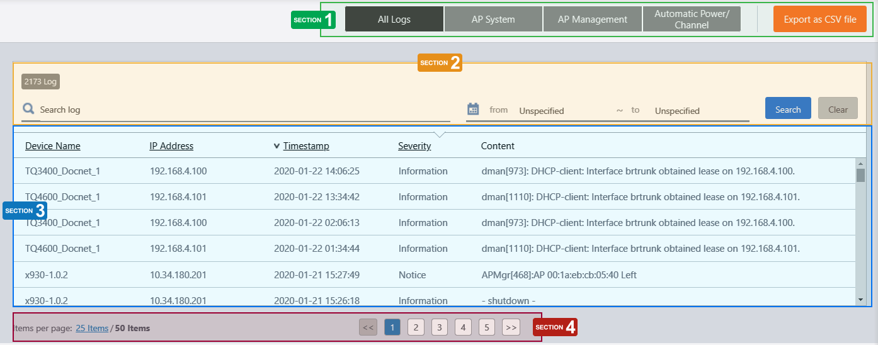The height and width of the screenshot is (345, 878).
Task: Click the Timestamp sort arrow icon
Action: click(x=277, y=146)
